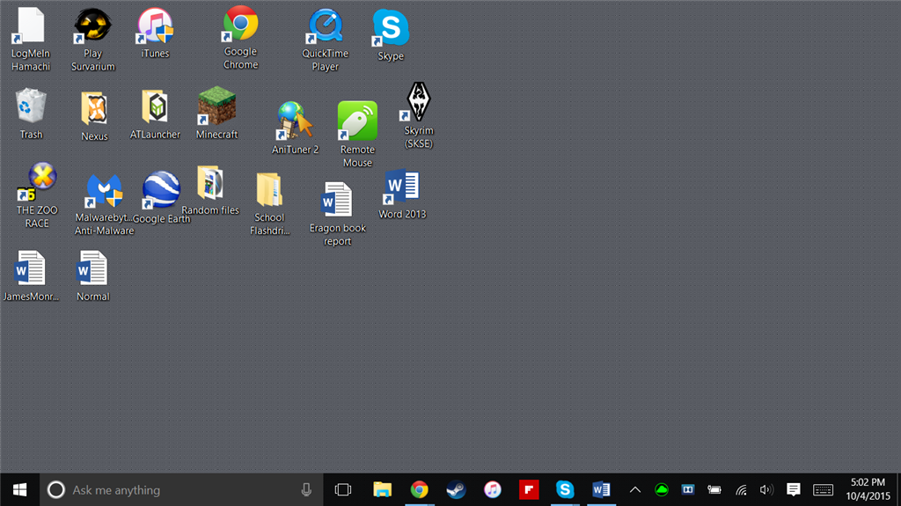Select the AniTuner 2 shortcut
Image resolution: width=901 pixels, height=506 pixels.
(295, 128)
